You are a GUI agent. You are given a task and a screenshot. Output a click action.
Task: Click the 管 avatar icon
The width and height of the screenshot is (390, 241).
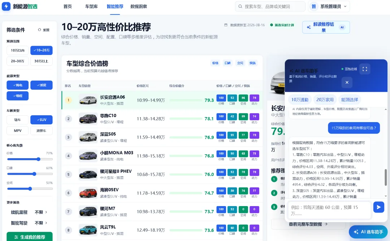[x=314, y=6]
